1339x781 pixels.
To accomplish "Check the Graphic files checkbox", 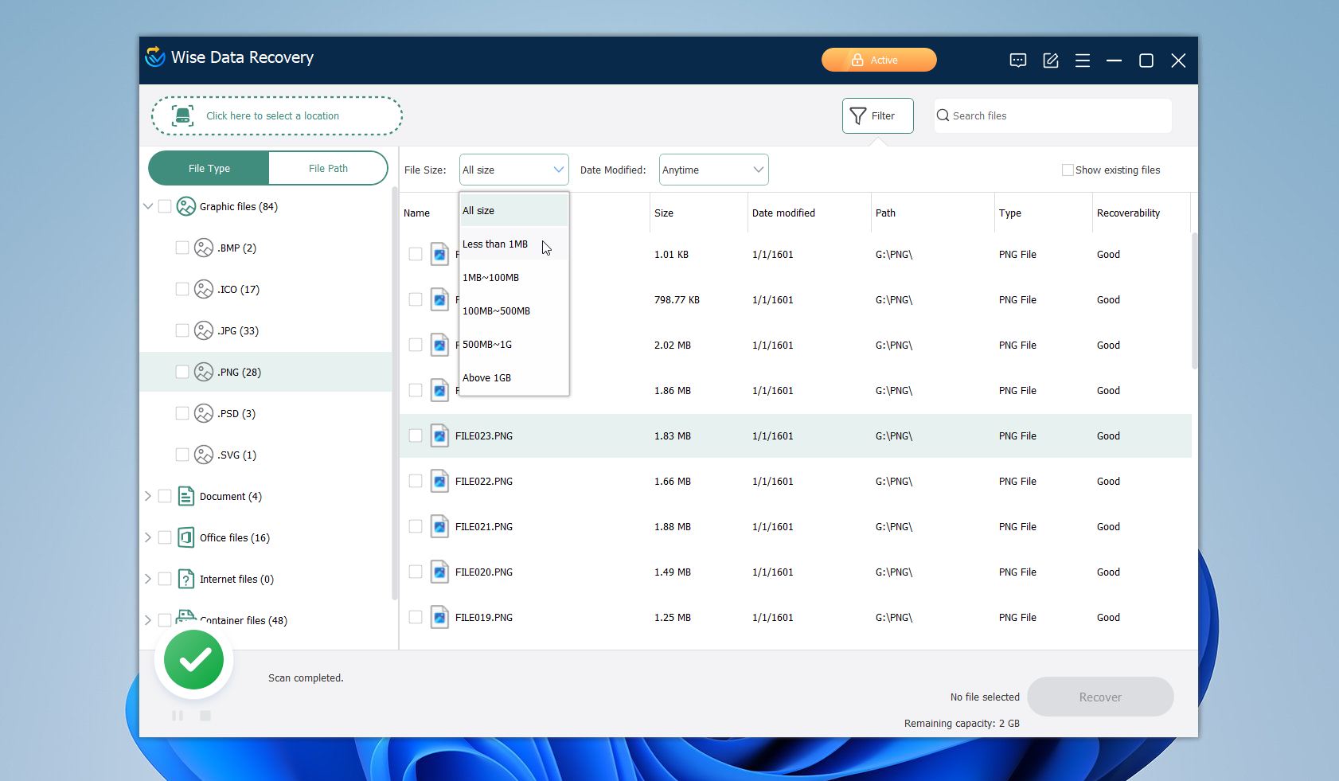I will click(x=165, y=205).
